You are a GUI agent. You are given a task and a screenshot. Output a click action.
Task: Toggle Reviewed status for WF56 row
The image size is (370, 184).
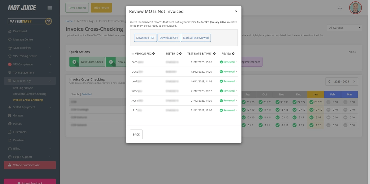click(x=228, y=91)
